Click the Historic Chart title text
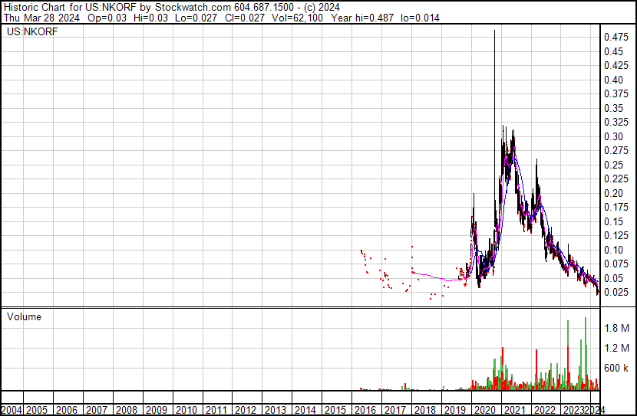The width and height of the screenshot is (637, 416). point(35,8)
